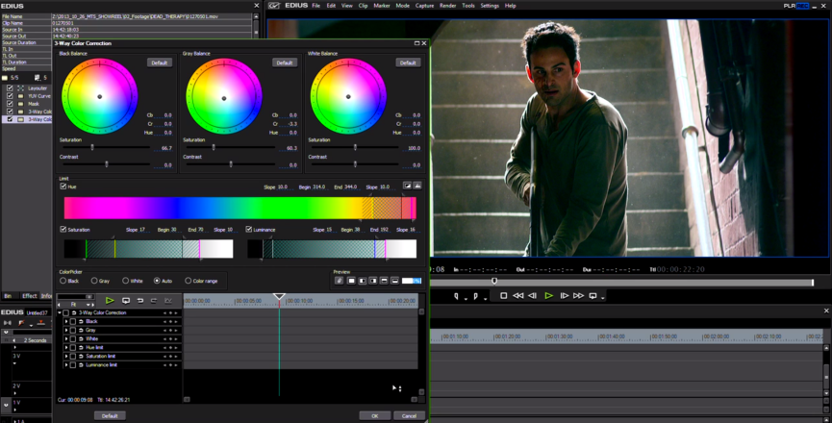Click the Fast Forward button under the monitor
Viewport: 832px width, 423px height.
(x=578, y=296)
